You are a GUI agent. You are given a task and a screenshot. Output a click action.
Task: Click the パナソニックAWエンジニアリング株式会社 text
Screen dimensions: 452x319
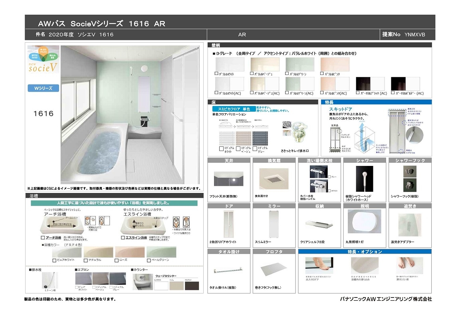[x=386, y=299]
